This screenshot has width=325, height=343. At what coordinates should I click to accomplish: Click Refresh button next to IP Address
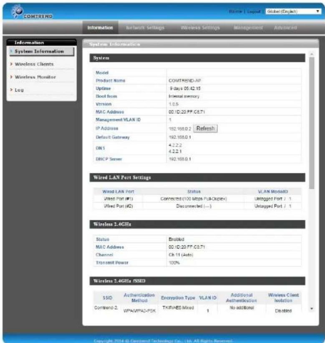click(x=205, y=128)
